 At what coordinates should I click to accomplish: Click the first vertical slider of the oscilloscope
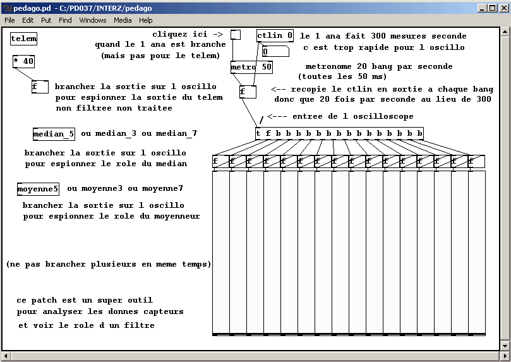pyautogui.click(x=220, y=253)
